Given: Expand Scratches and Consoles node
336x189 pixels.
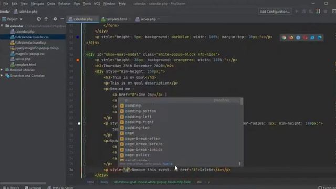Looking at the screenshot, I should coord(2,76).
